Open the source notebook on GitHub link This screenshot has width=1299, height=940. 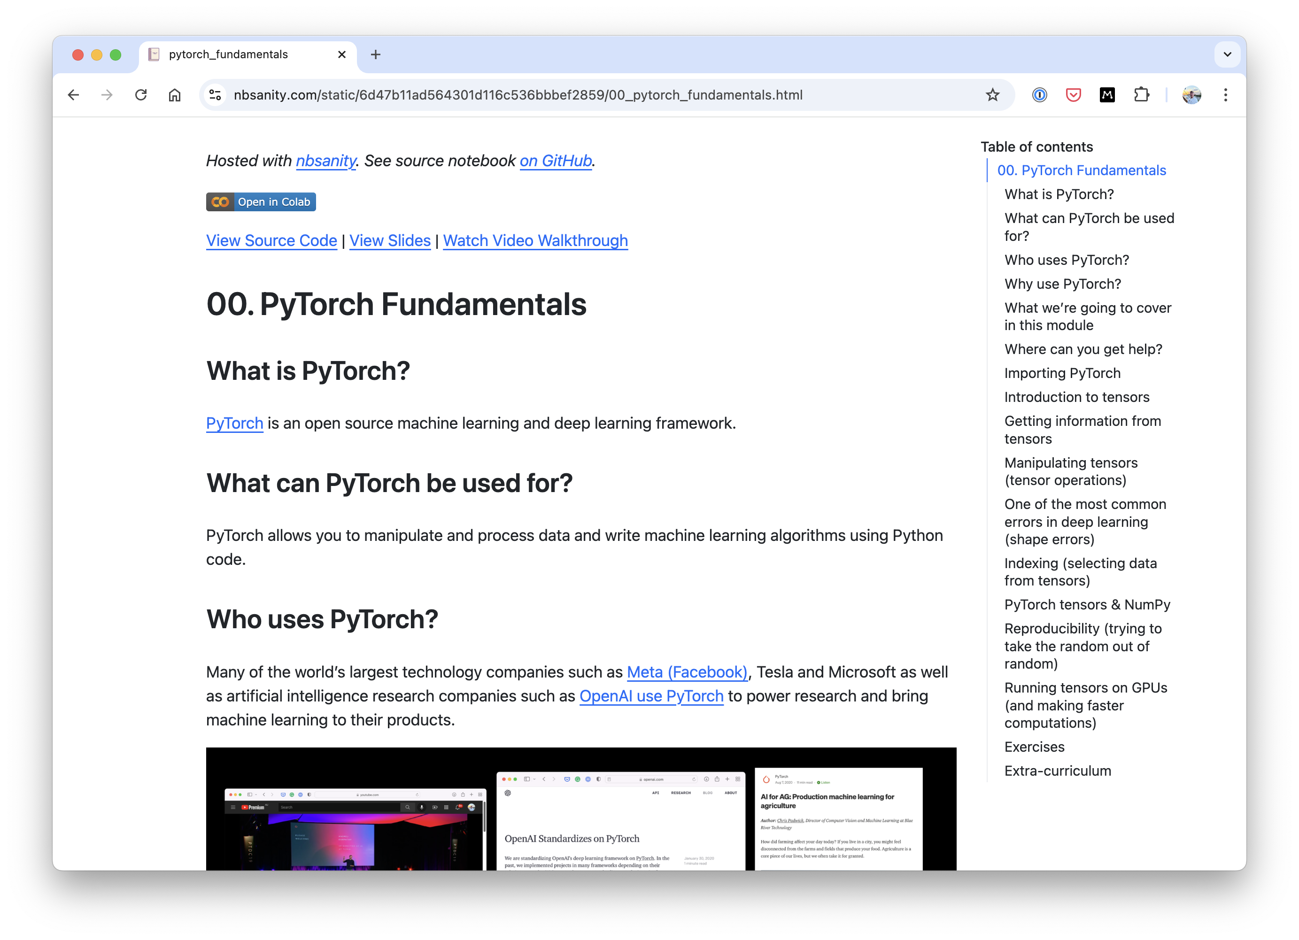pyautogui.click(x=556, y=161)
